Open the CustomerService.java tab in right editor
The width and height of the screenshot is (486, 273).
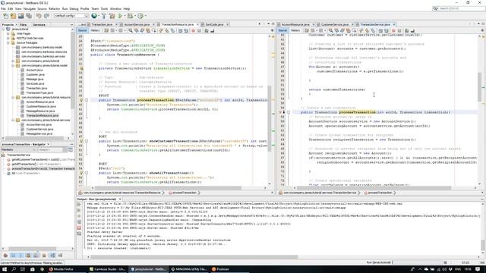(x=335, y=24)
